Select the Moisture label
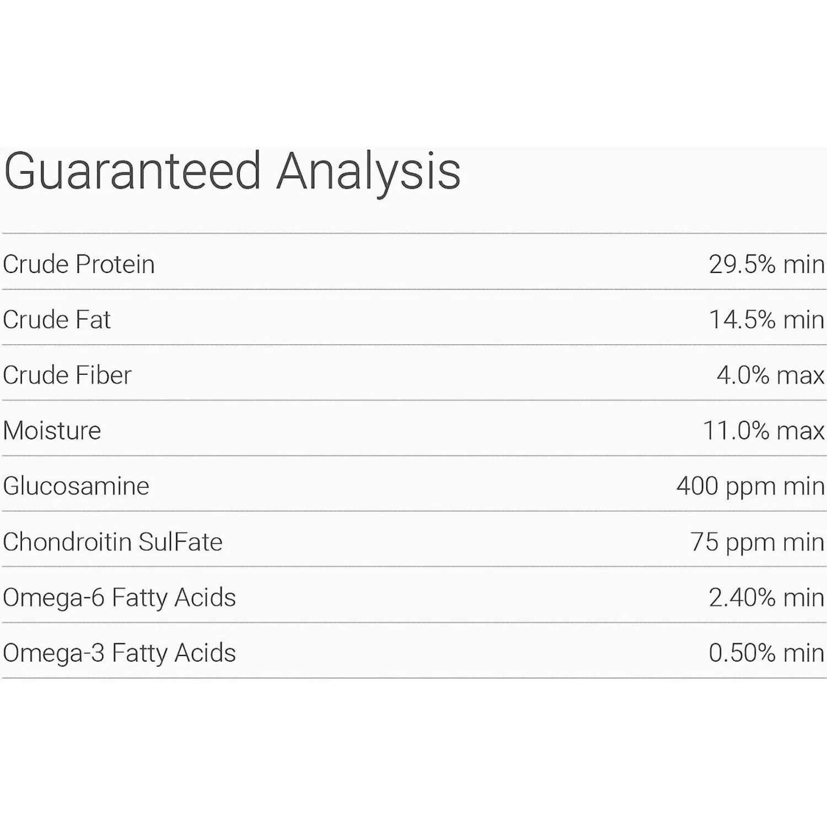827x827 pixels. (52, 431)
